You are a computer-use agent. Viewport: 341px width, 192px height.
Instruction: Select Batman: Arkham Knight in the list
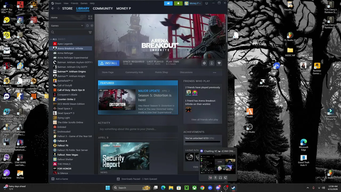[x=71, y=76]
